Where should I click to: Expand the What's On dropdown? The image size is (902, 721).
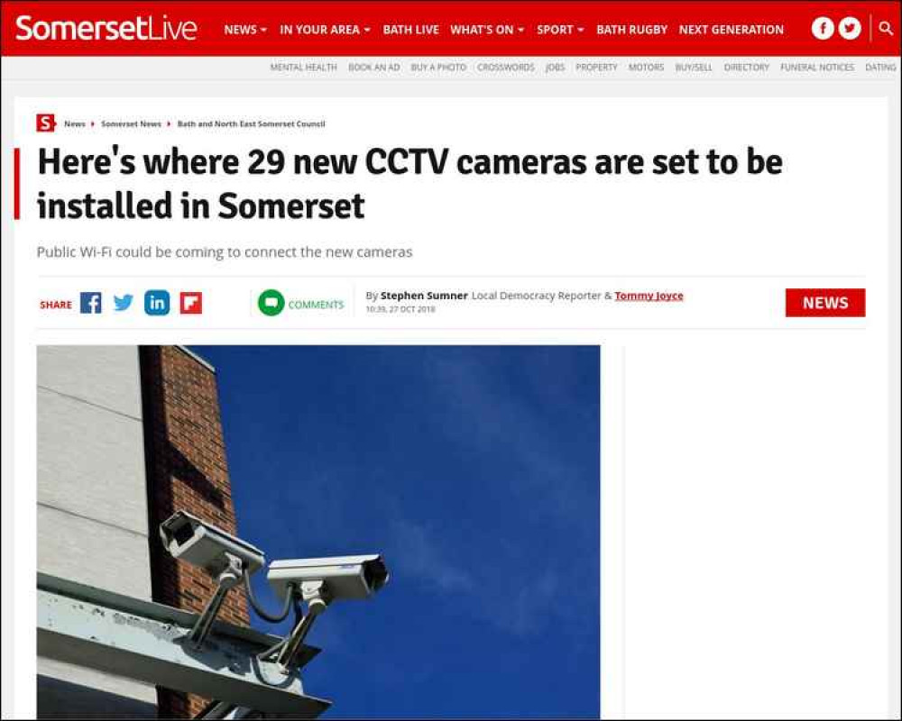pyautogui.click(x=487, y=30)
